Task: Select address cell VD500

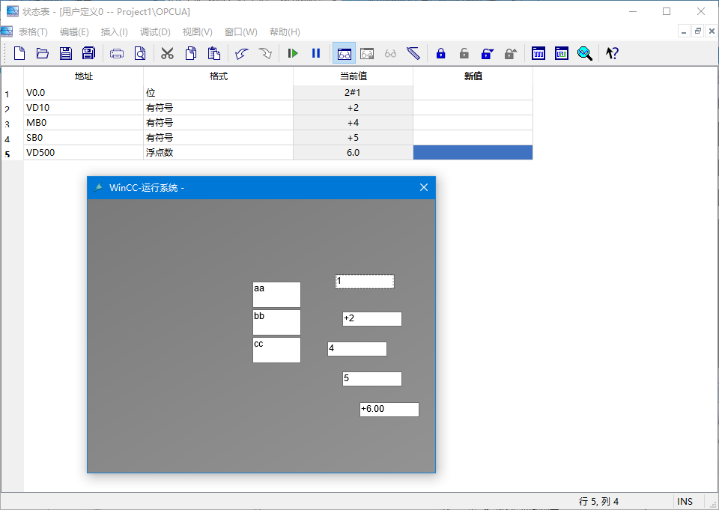Action: [83, 153]
